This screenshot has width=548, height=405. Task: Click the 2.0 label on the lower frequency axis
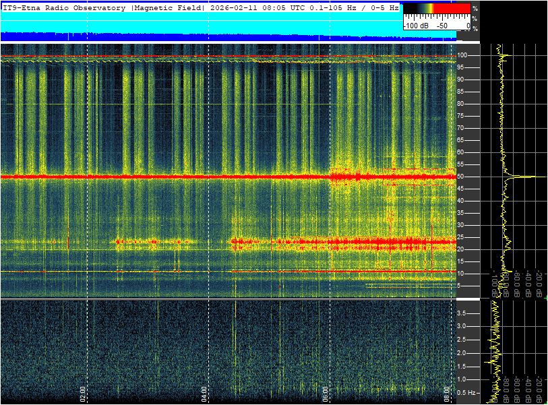(x=463, y=353)
